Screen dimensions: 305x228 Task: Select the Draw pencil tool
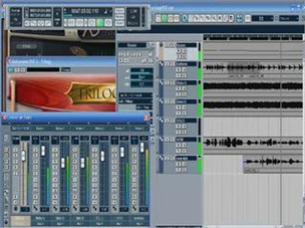(x=226, y=18)
